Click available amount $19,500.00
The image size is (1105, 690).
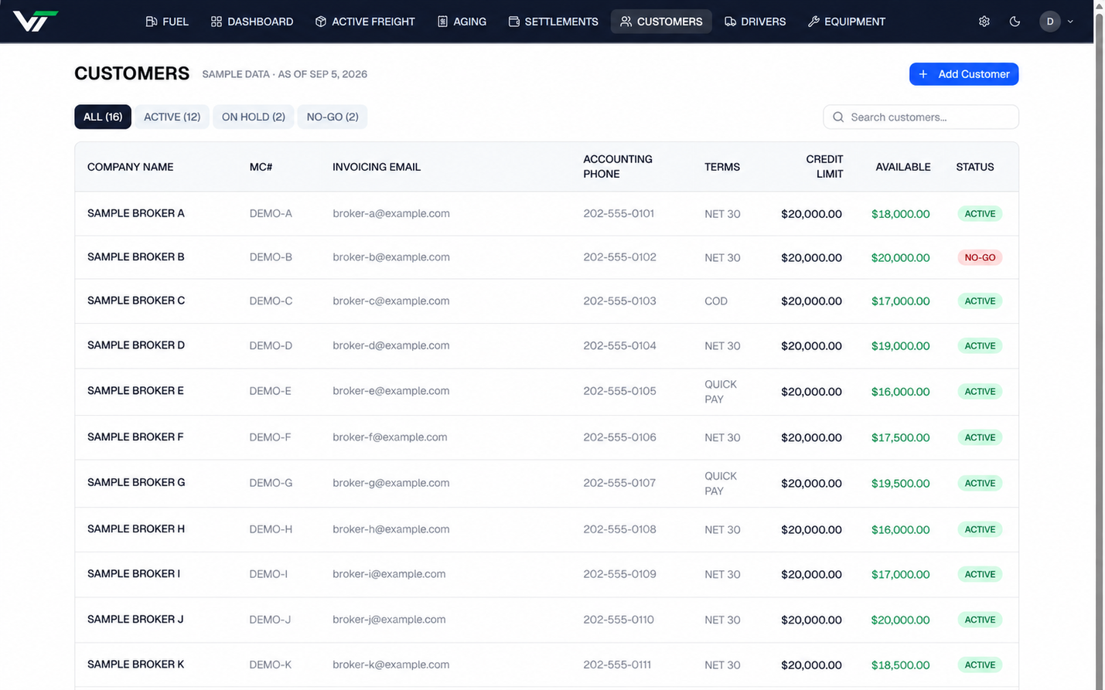point(900,483)
